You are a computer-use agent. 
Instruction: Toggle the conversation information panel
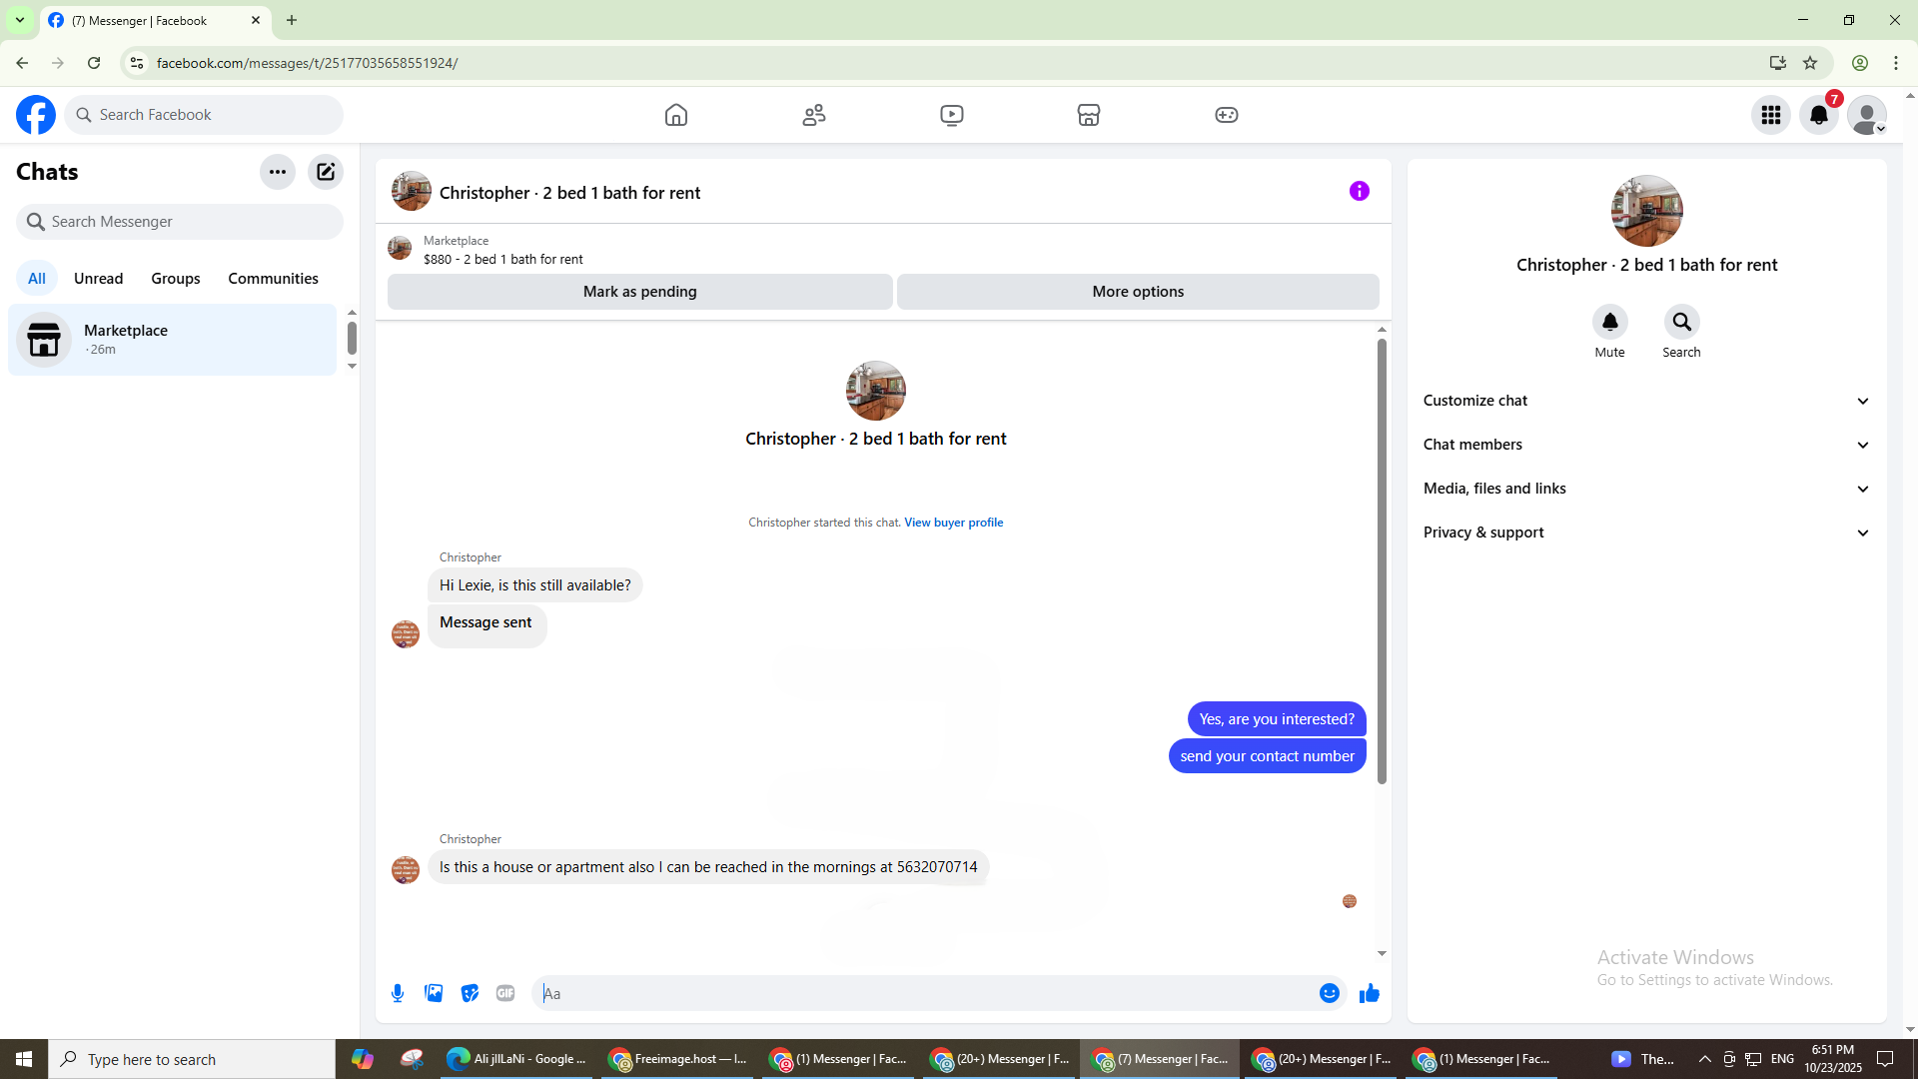1359,191
